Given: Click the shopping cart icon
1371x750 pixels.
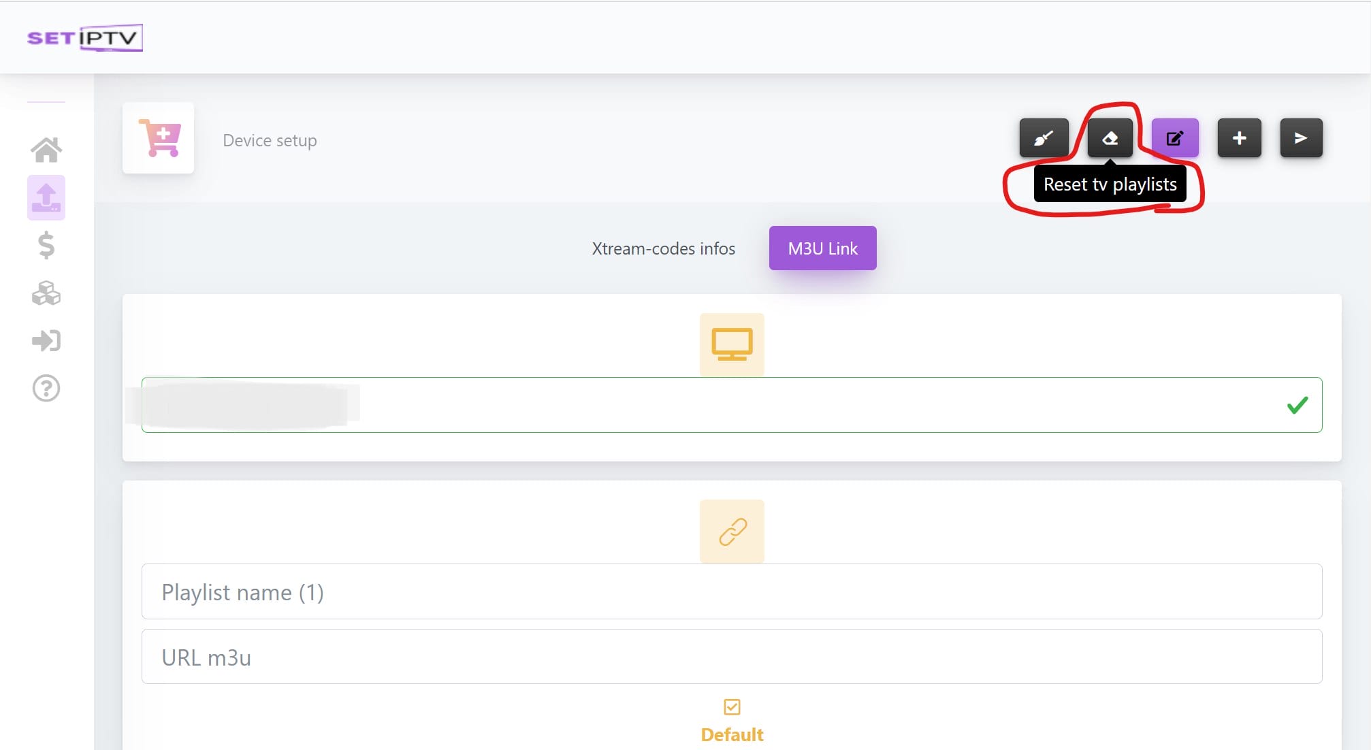Looking at the screenshot, I should pos(159,138).
